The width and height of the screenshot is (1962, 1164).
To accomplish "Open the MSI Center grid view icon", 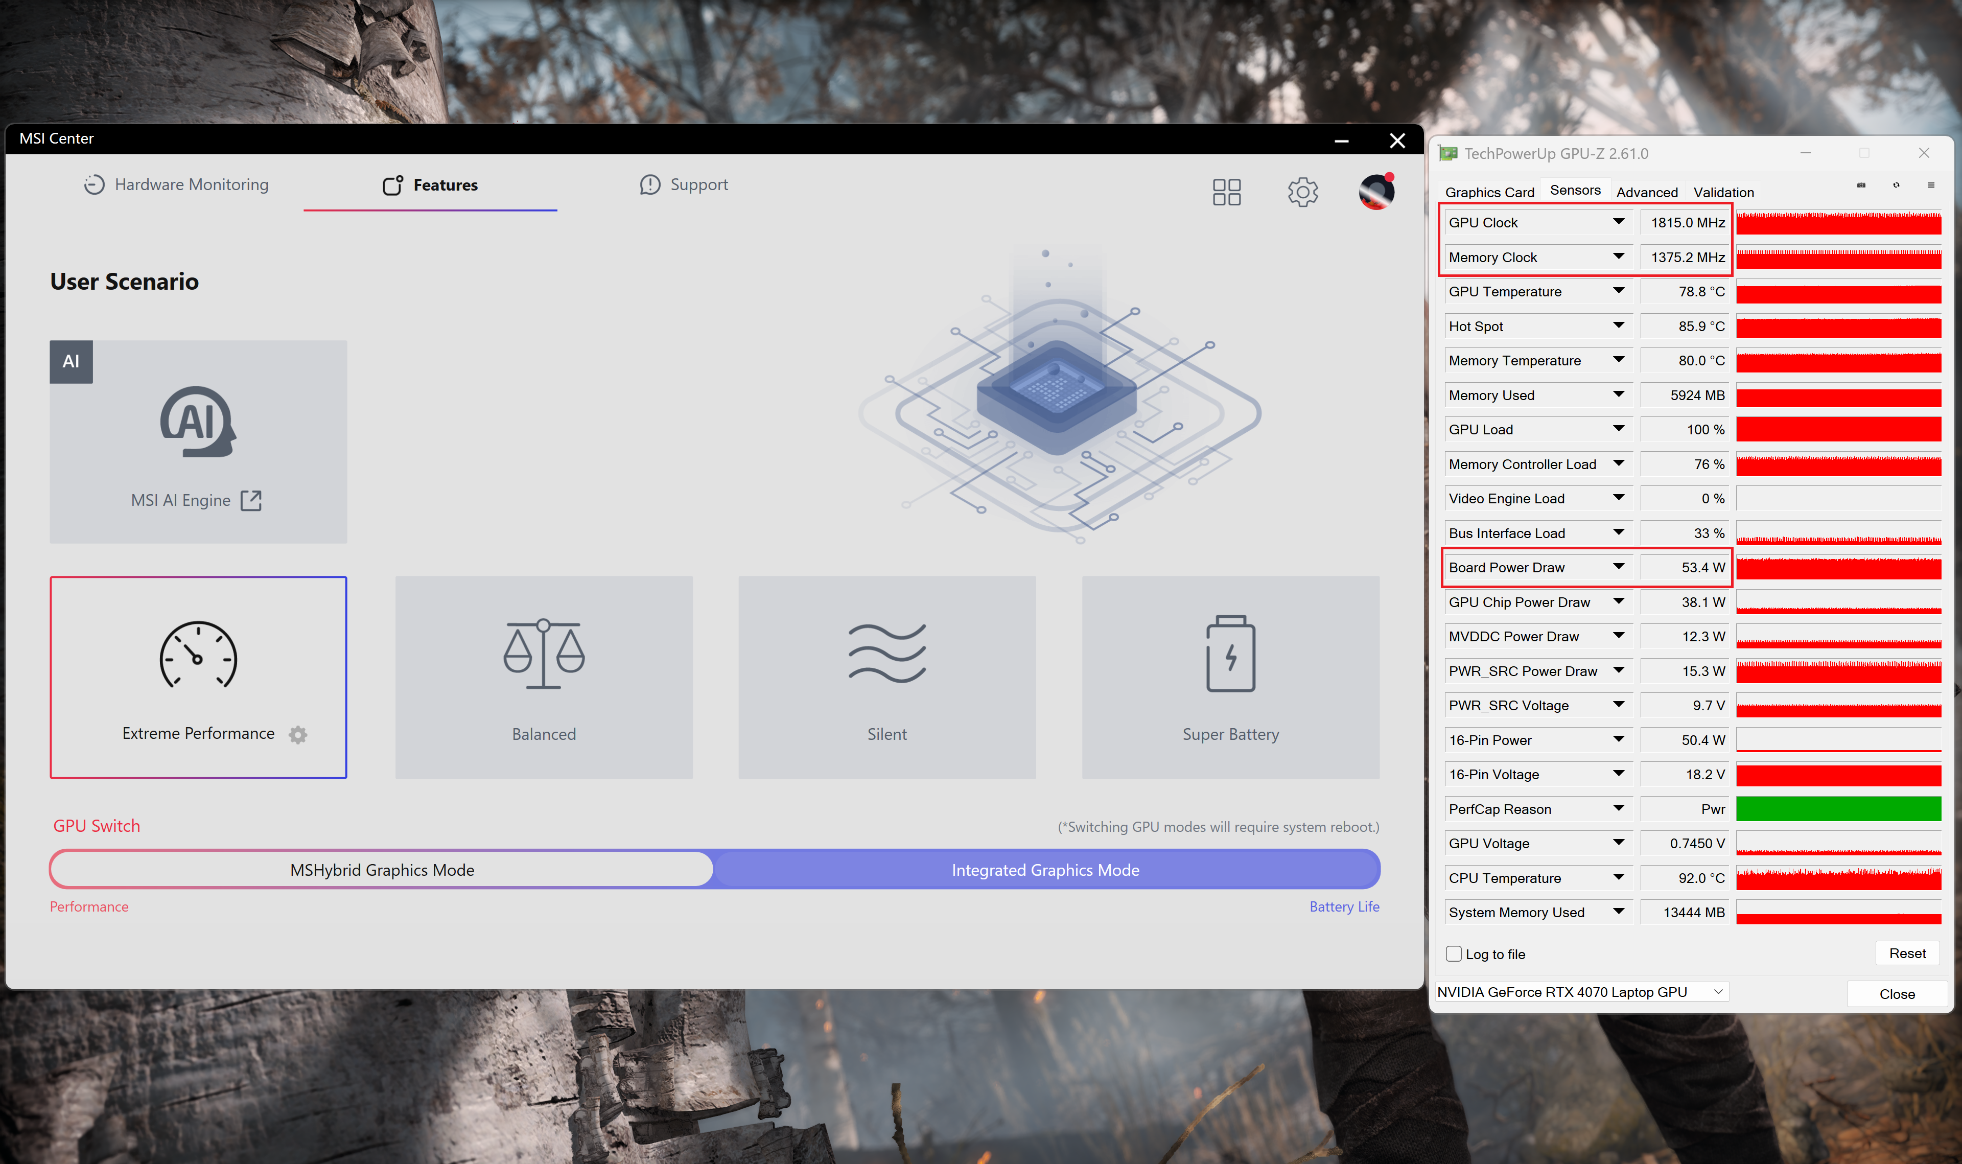I will click(1226, 192).
